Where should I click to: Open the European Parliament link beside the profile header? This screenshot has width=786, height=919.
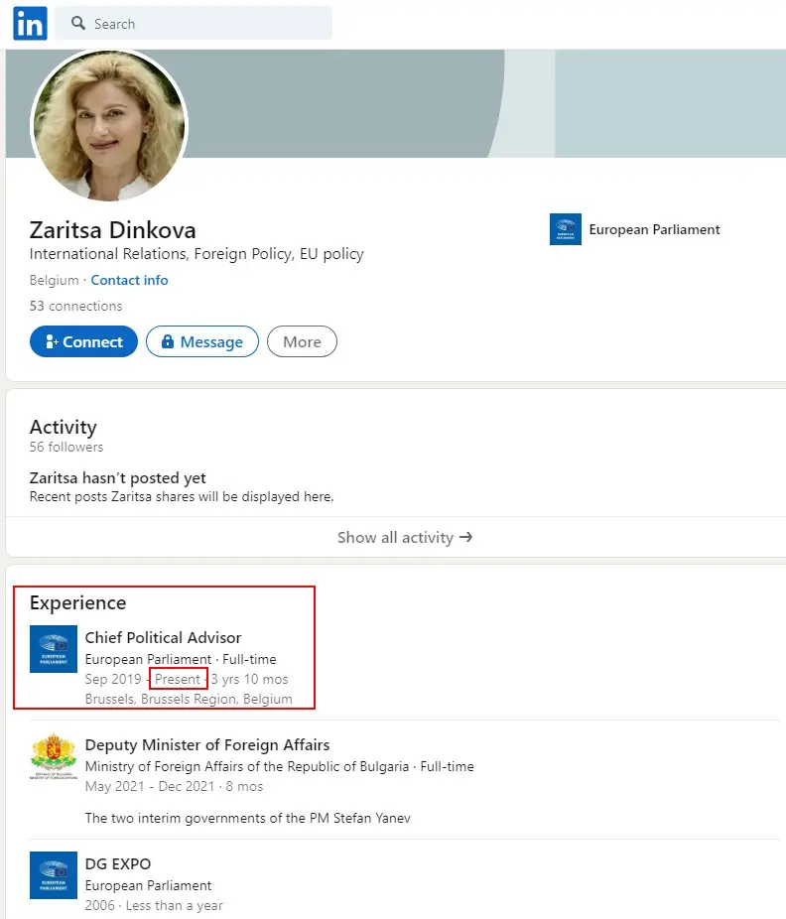point(654,229)
